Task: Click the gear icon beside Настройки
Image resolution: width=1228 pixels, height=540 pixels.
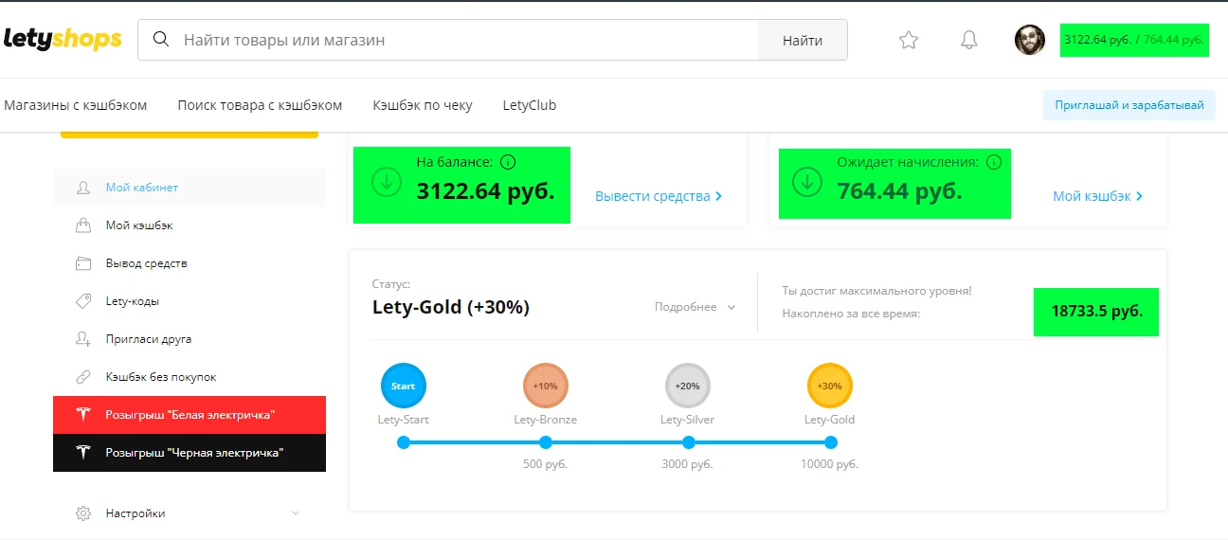Action: click(x=83, y=513)
